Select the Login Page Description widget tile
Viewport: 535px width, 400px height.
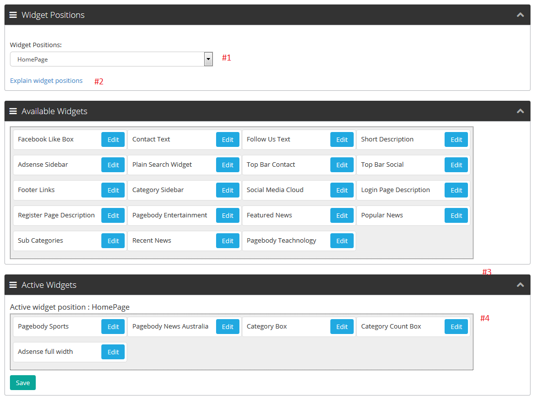point(395,190)
